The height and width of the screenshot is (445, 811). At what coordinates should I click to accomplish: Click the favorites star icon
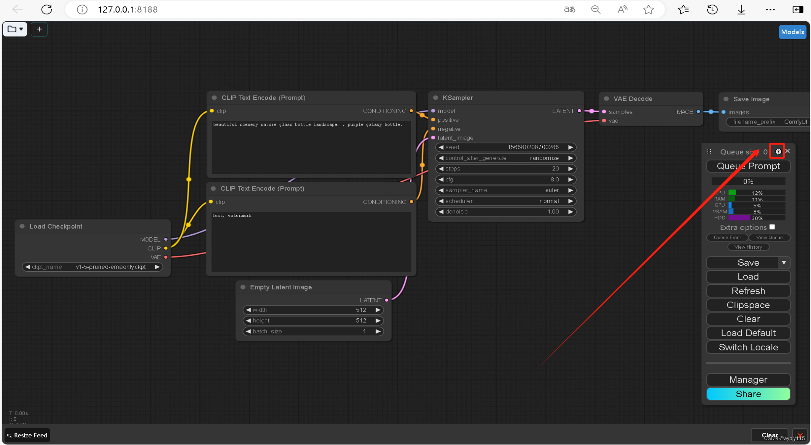[x=648, y=10]
